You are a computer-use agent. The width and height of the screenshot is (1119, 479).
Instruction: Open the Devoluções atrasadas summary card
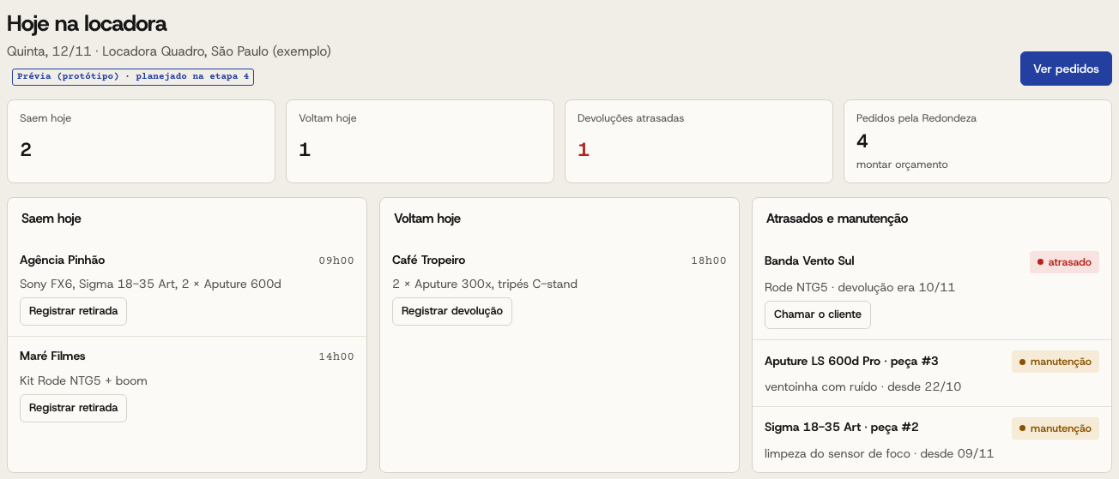coord(699,141)
